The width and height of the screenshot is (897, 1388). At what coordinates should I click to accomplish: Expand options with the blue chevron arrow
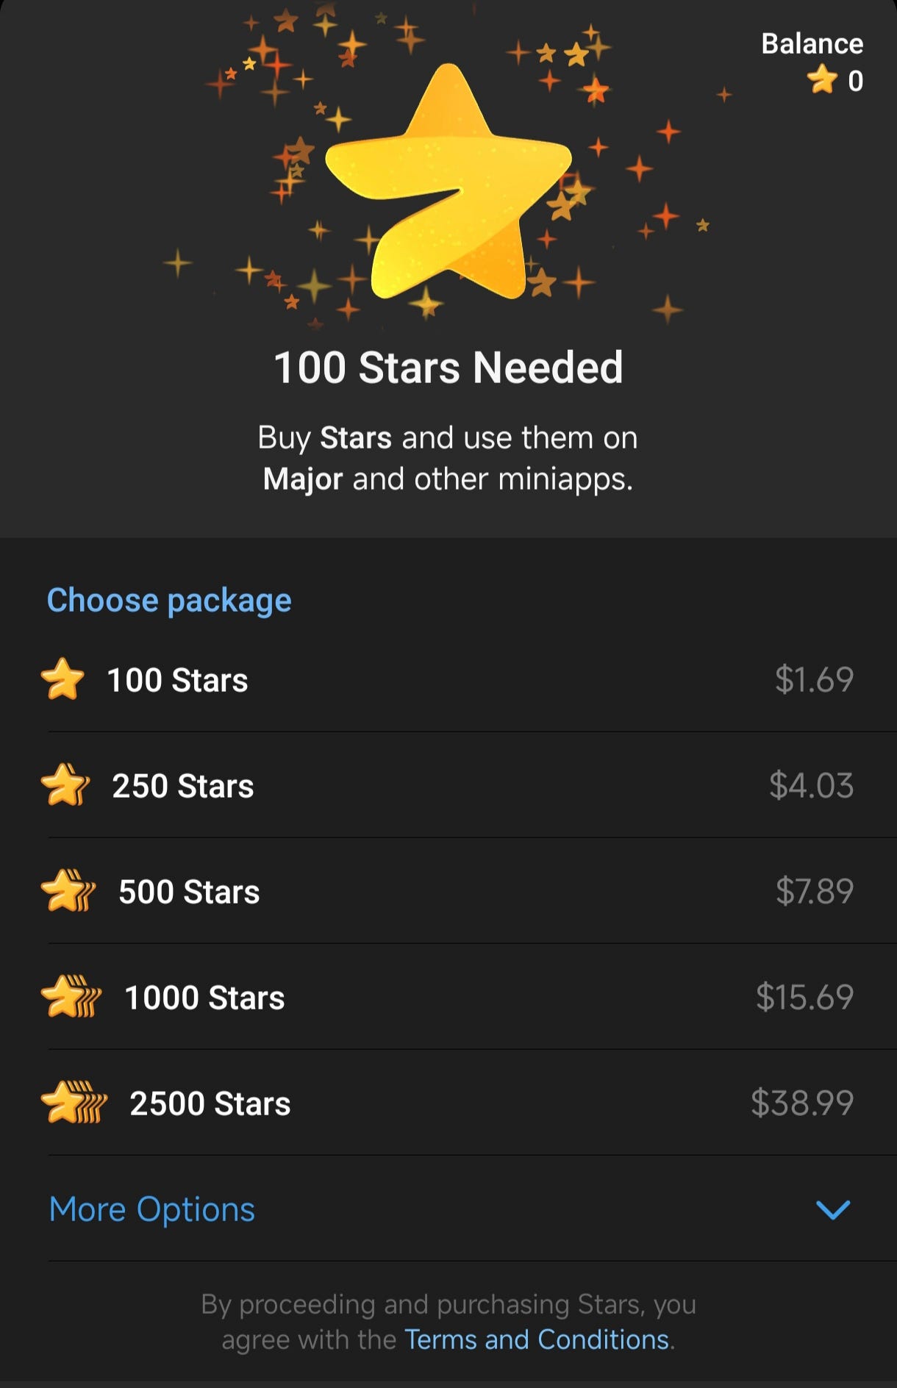[833, 1209]
